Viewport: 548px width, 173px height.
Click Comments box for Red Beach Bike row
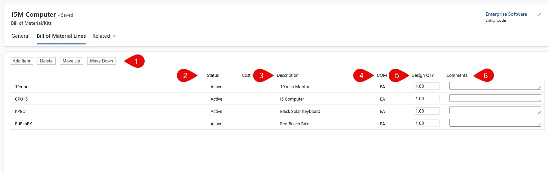pyautogui.click(x=495, y=123)
